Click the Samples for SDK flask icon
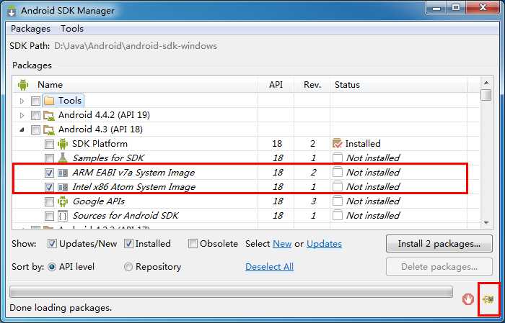505x323 pixels. coord(63,158)
